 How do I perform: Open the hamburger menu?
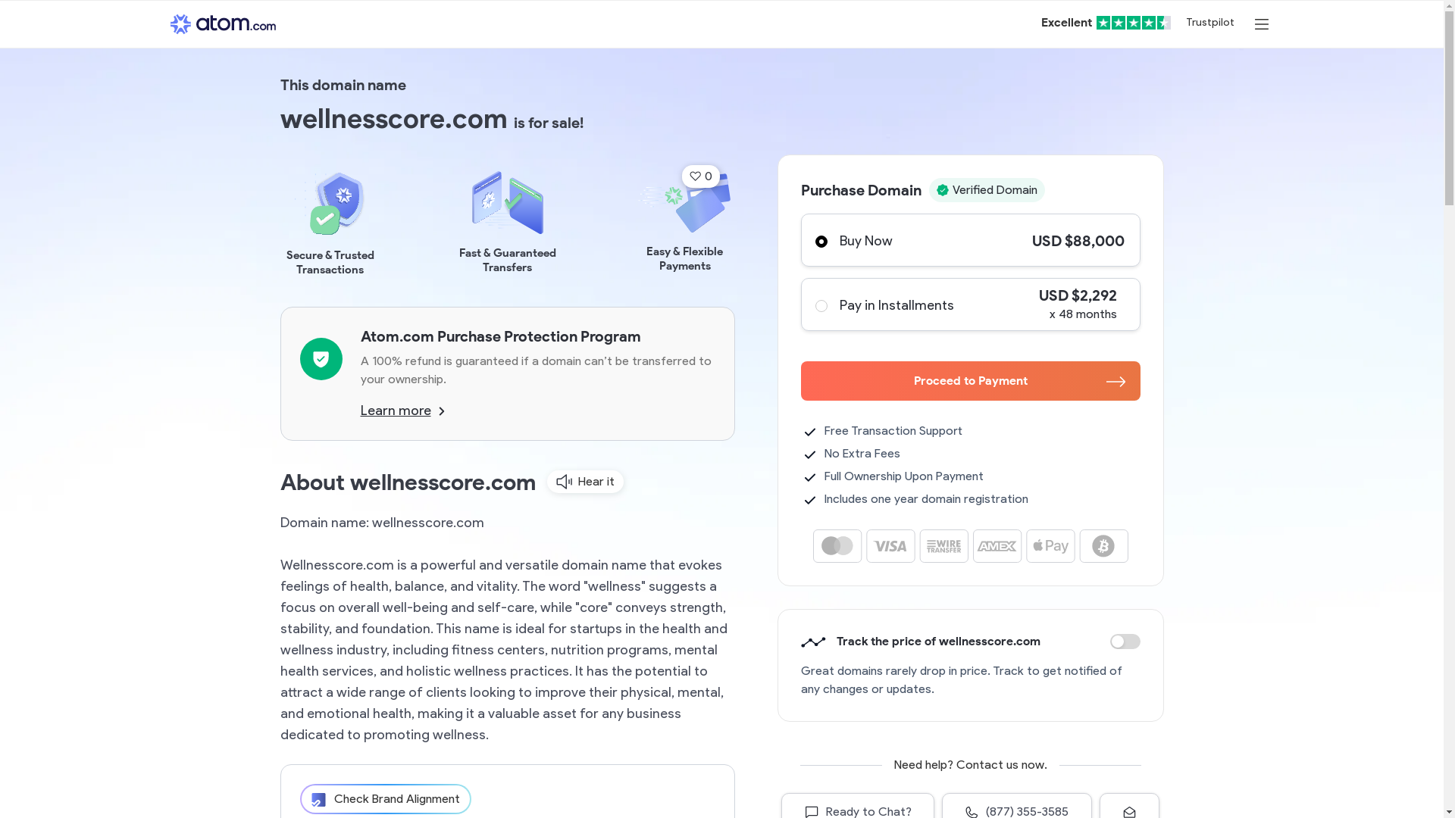1261,24
